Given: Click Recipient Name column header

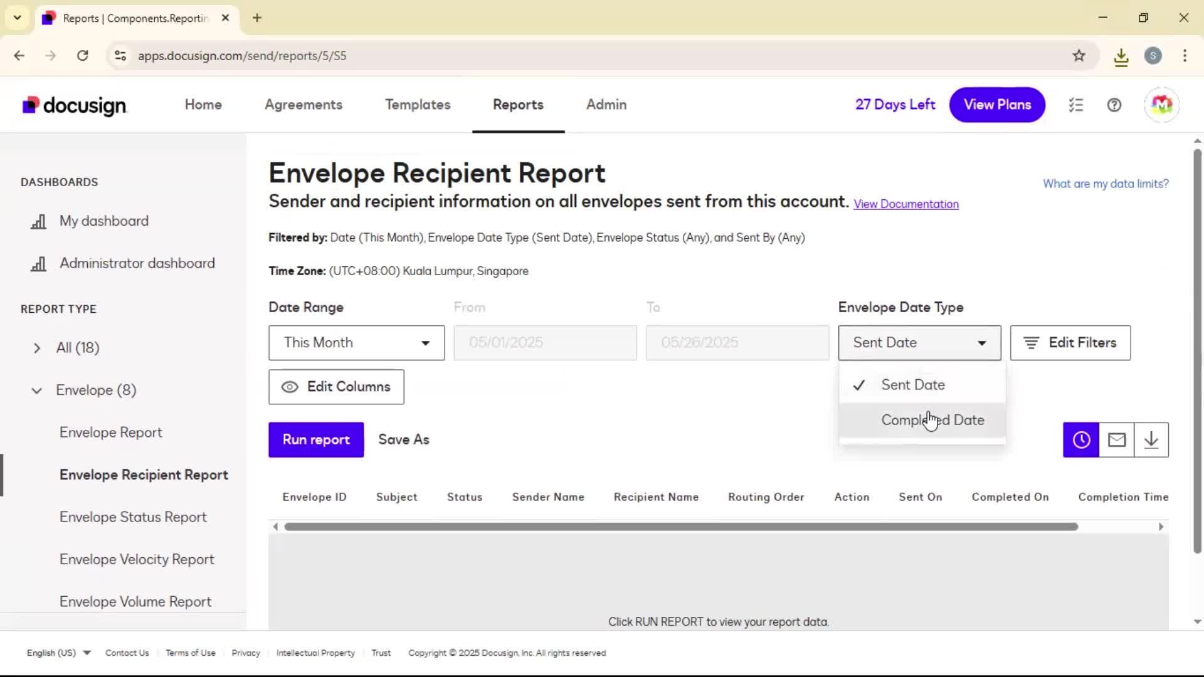Looking at the screenshot, I should click(656, 497).
